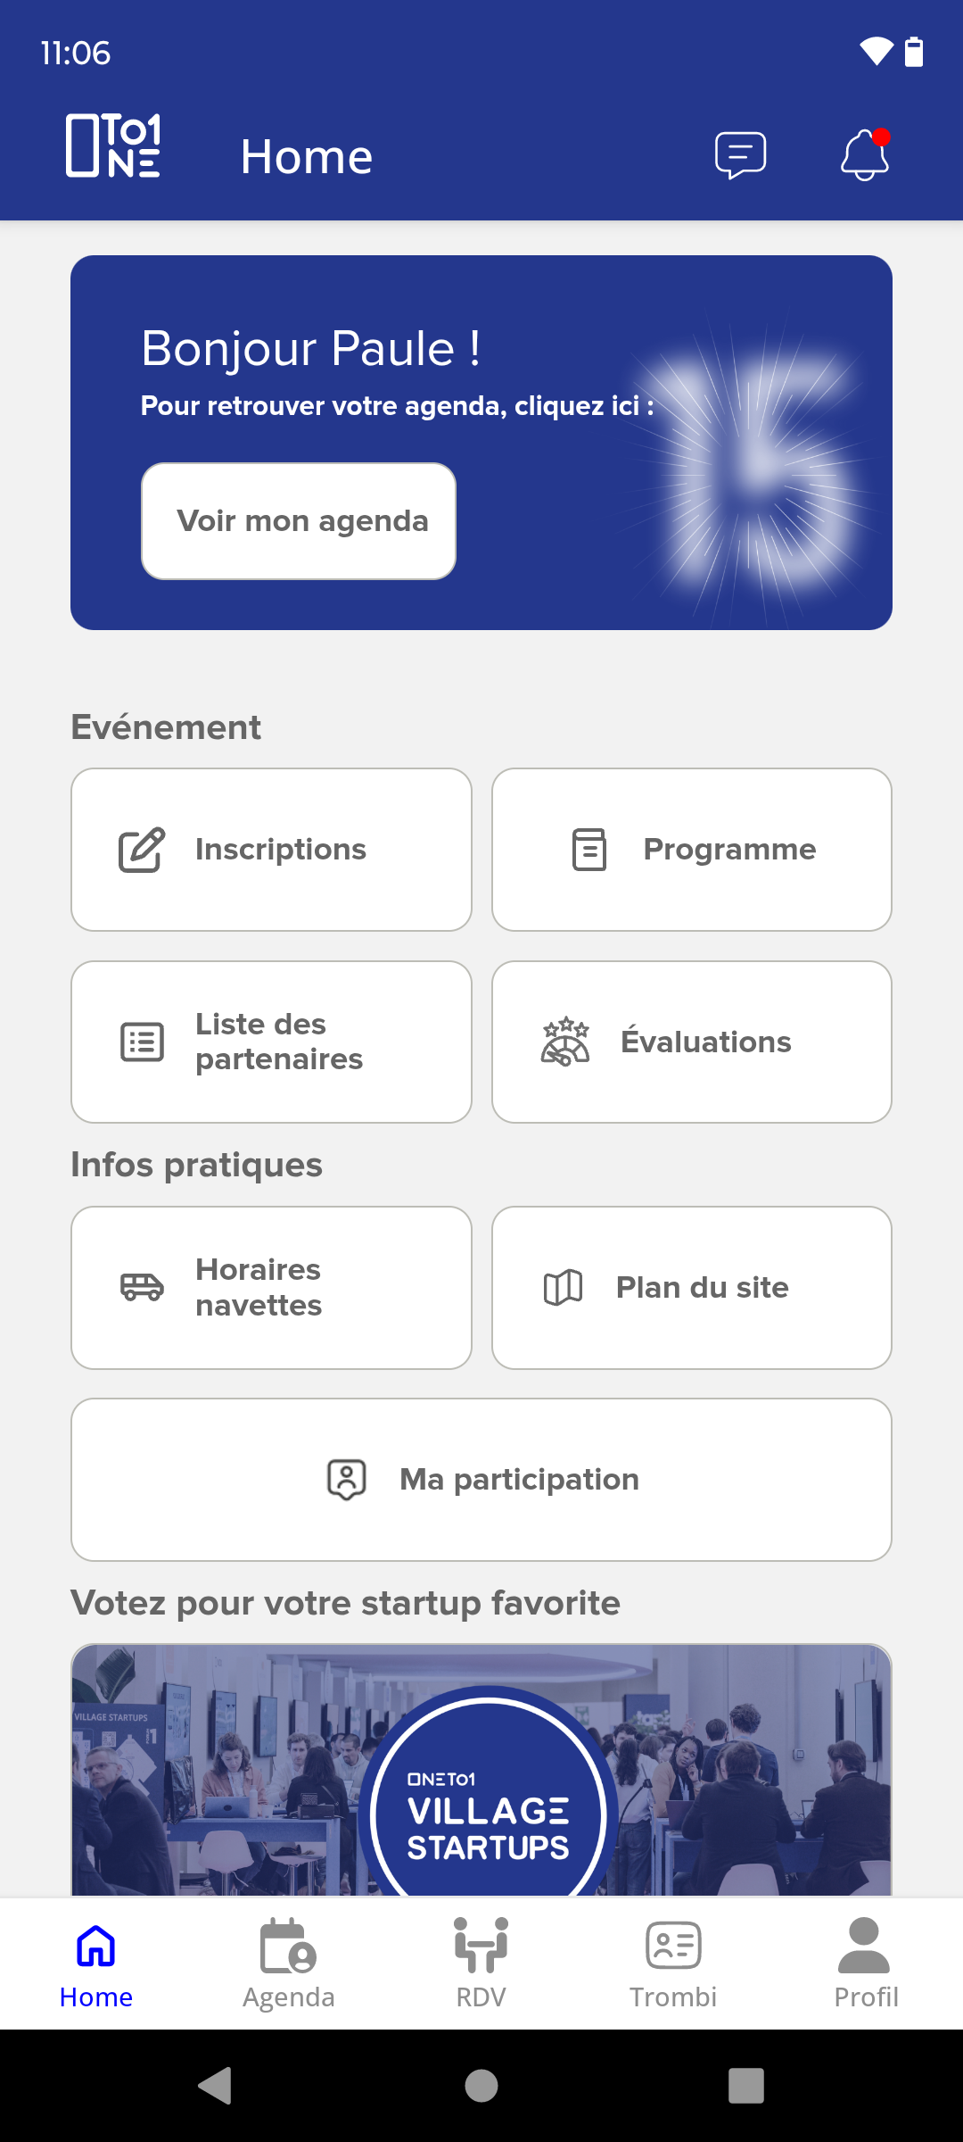Open the Inscriptions tile
Screen dimensions: 963x2142
[271, 850]
